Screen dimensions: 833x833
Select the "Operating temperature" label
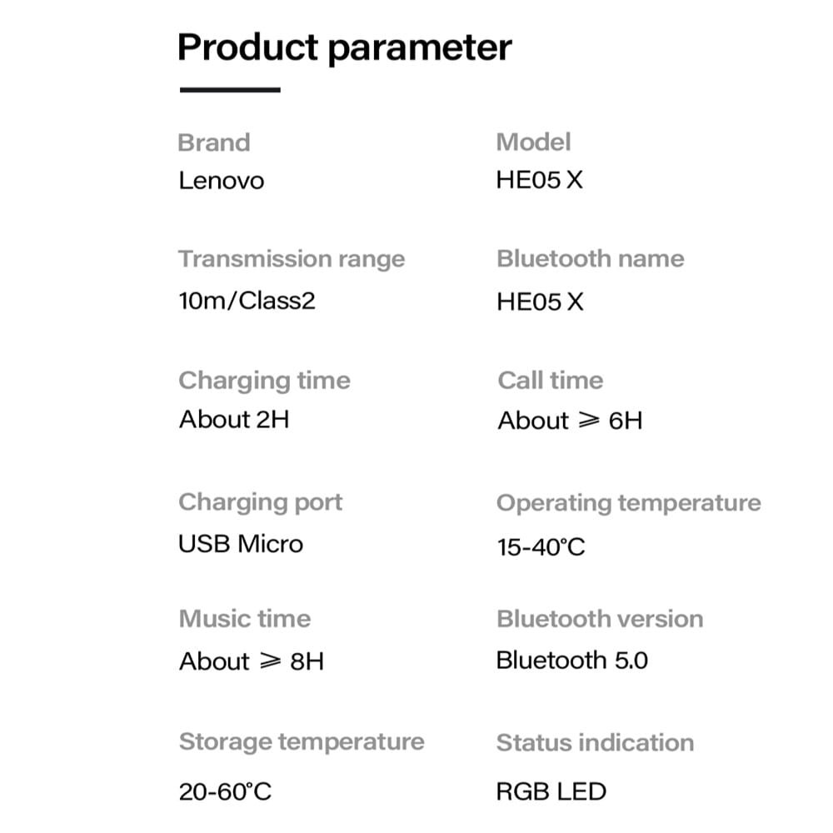(x=628, y=503)
